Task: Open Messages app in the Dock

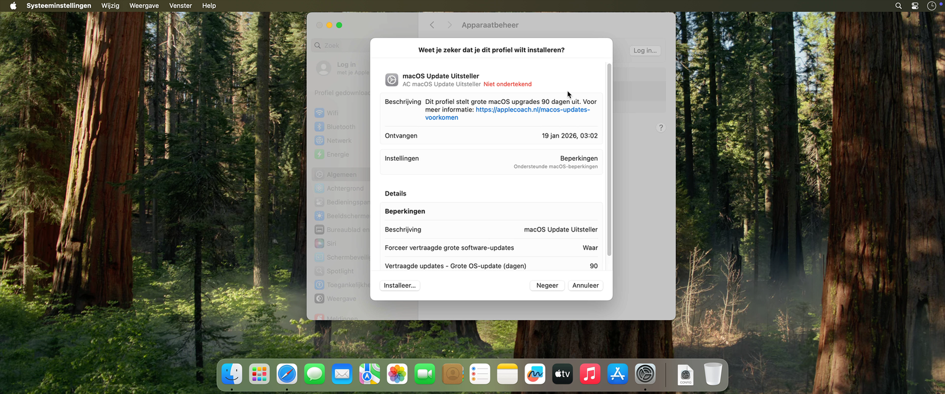Action: tap(314, 374)
